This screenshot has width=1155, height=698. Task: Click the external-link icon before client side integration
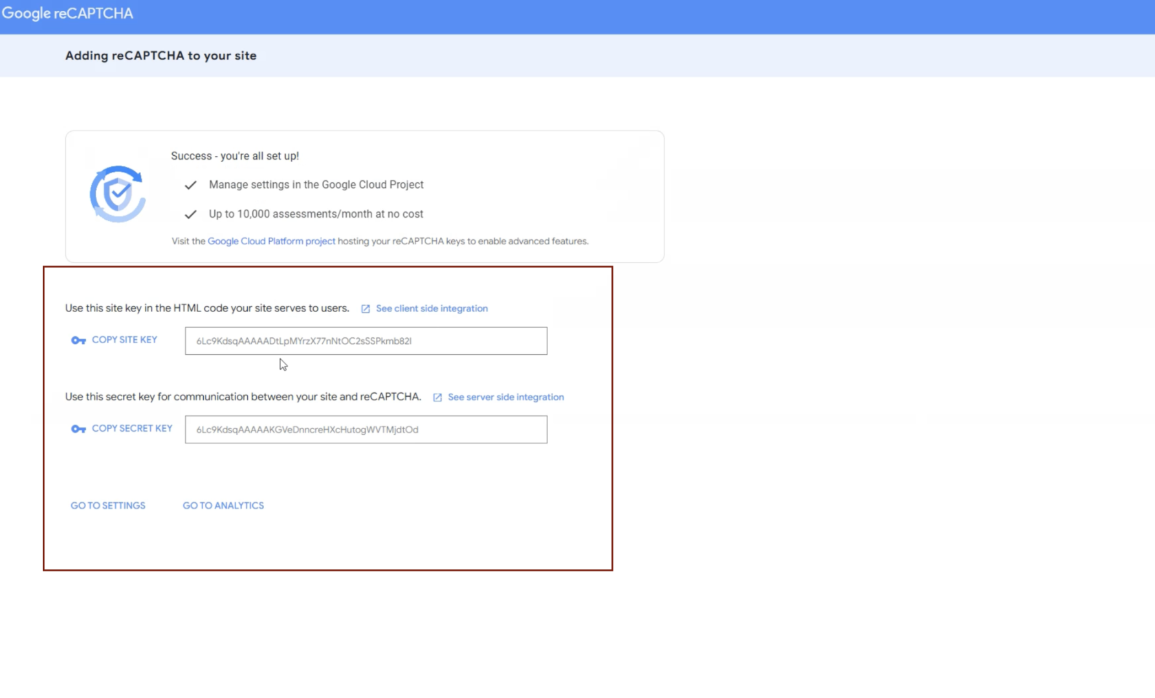(x=366, y=309)
